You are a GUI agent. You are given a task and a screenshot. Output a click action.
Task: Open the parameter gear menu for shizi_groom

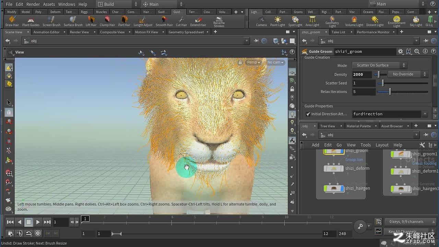click(401, 51)
